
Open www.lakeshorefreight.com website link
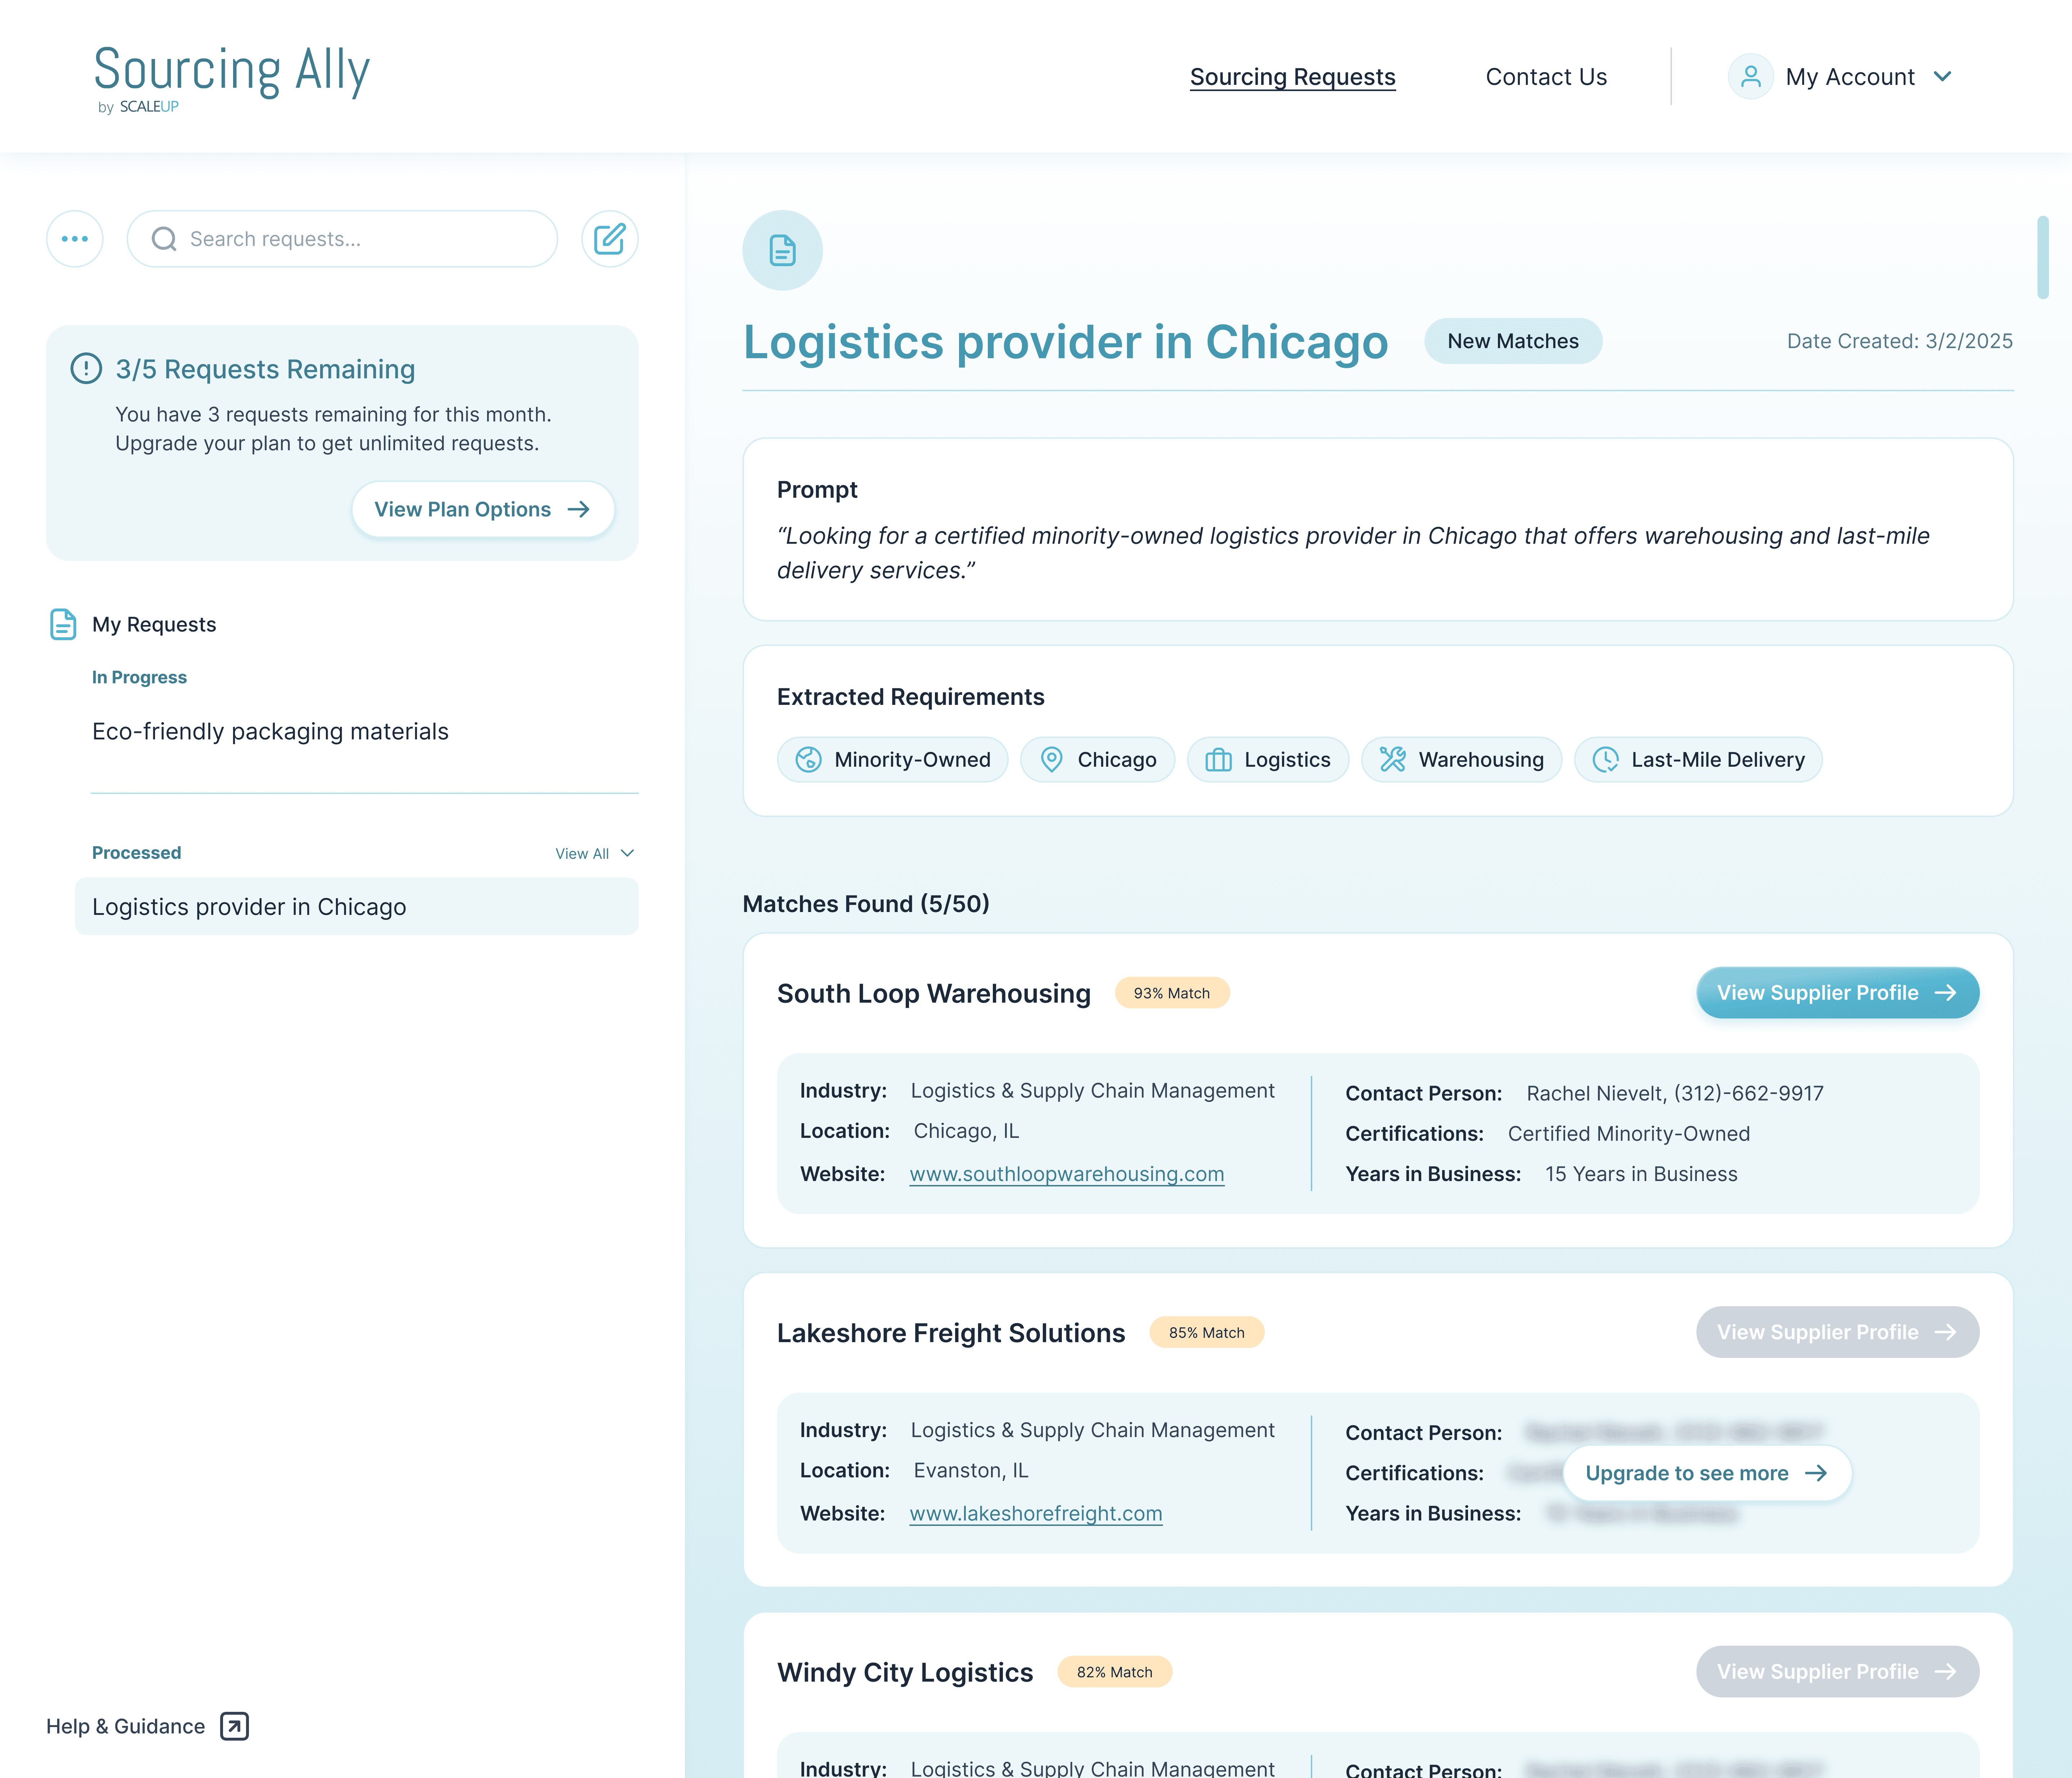[x=1036, y=1514]
